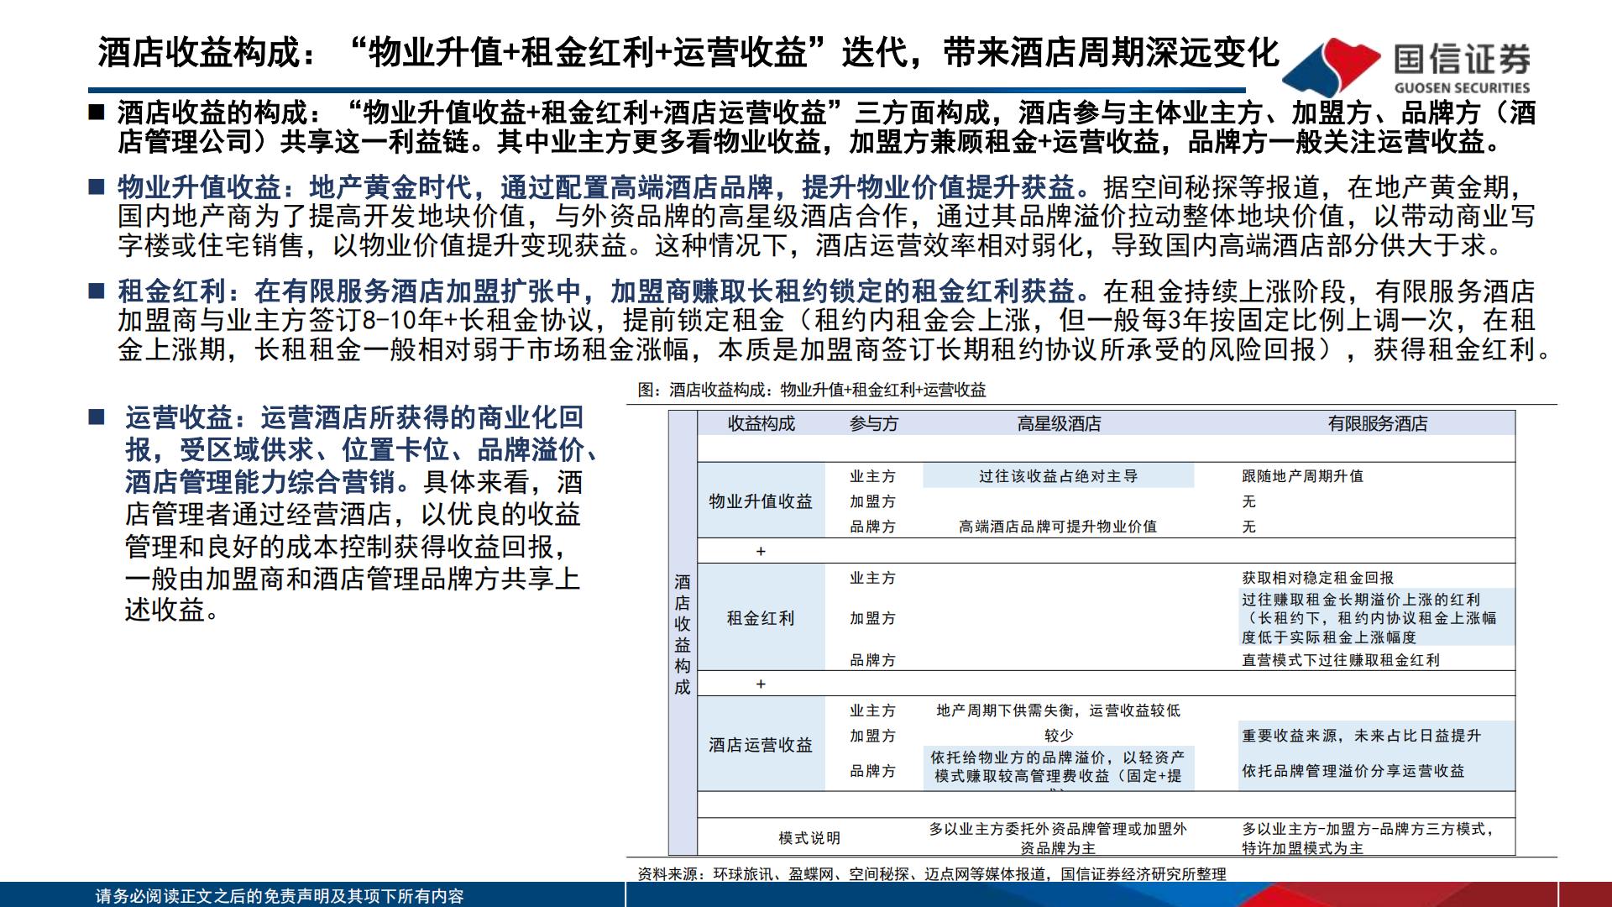Screen dimensions: 1612x907
Task: Click the plus sign below 物业升值收益
Action: coord(761,552)
